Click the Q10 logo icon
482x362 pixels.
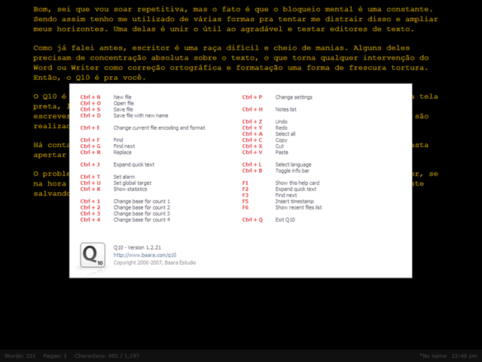coord(93,255)
